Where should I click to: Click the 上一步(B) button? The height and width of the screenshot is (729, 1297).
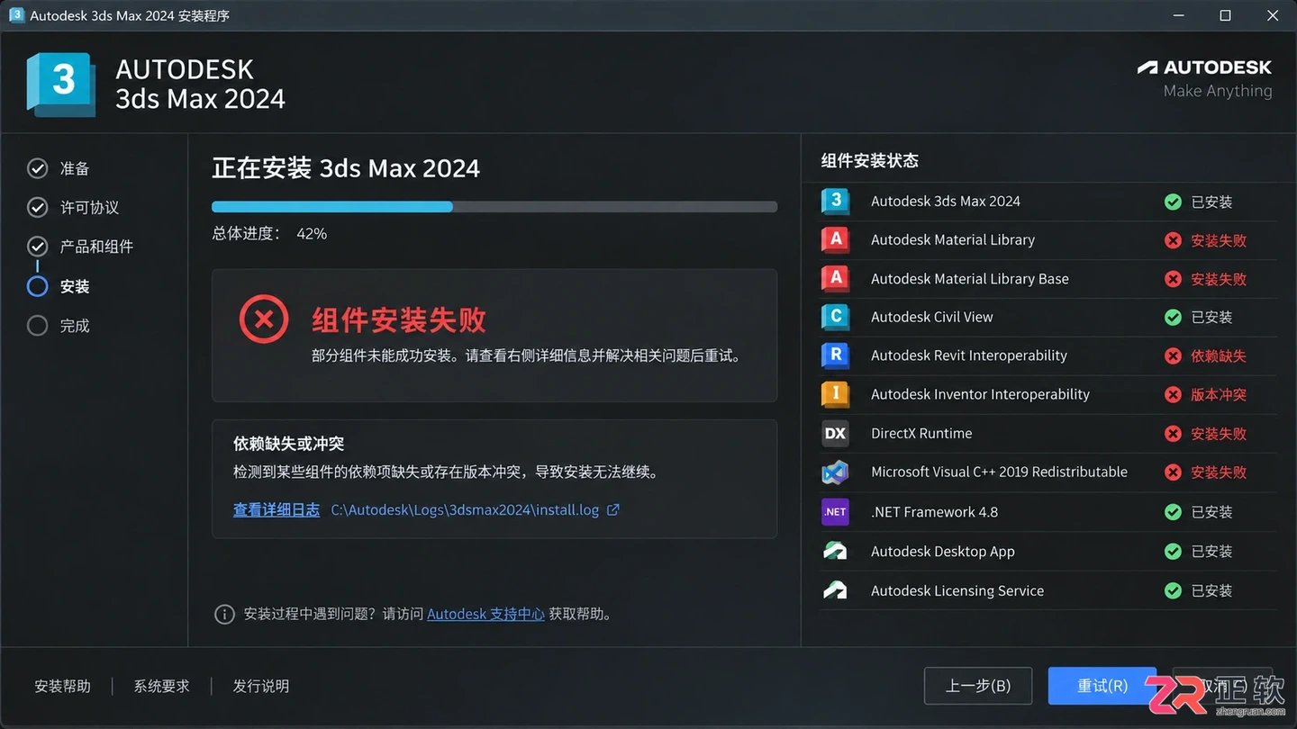[978, 686]
